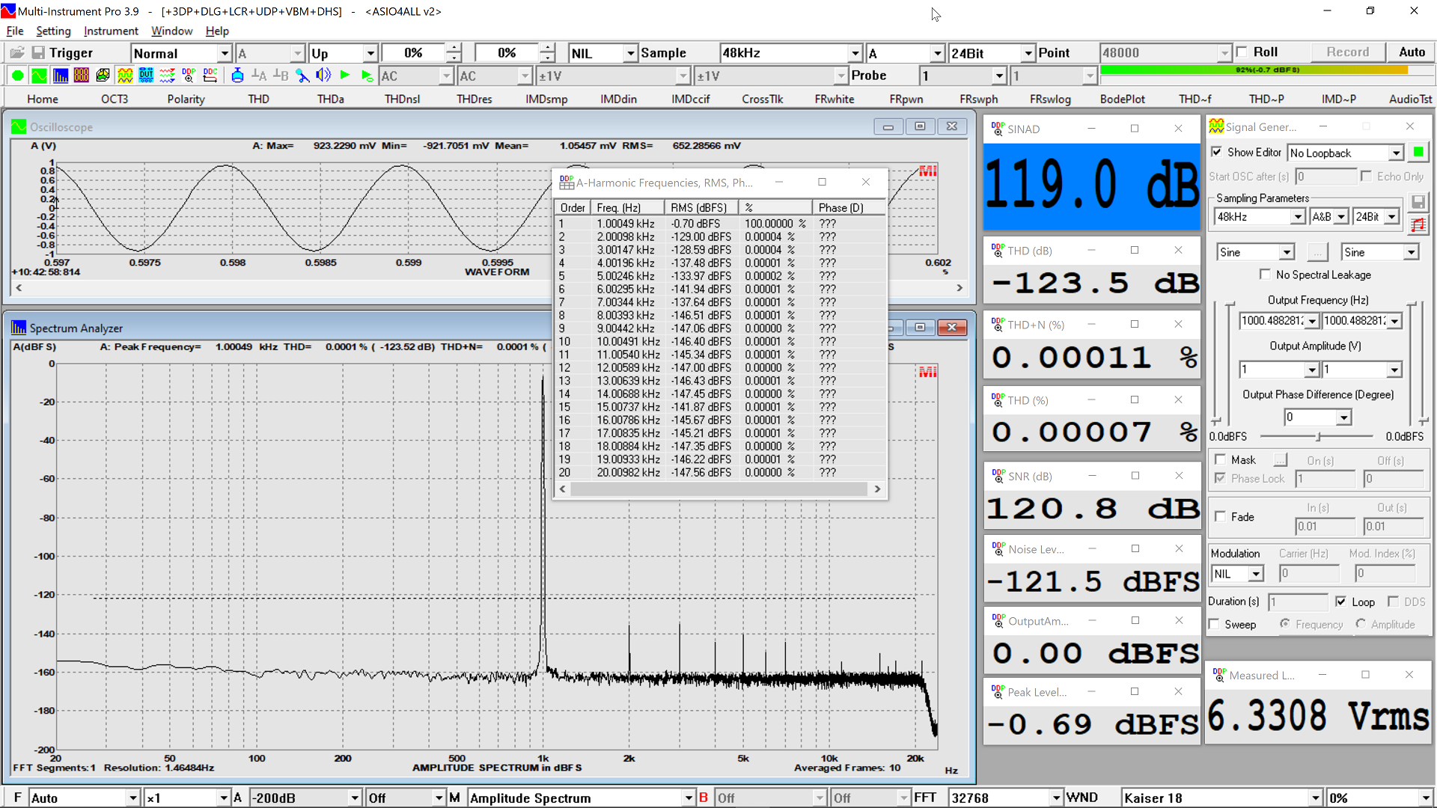Click the red music note icon
This screenshot has width=1437, height=808.
pos(1418,224)
